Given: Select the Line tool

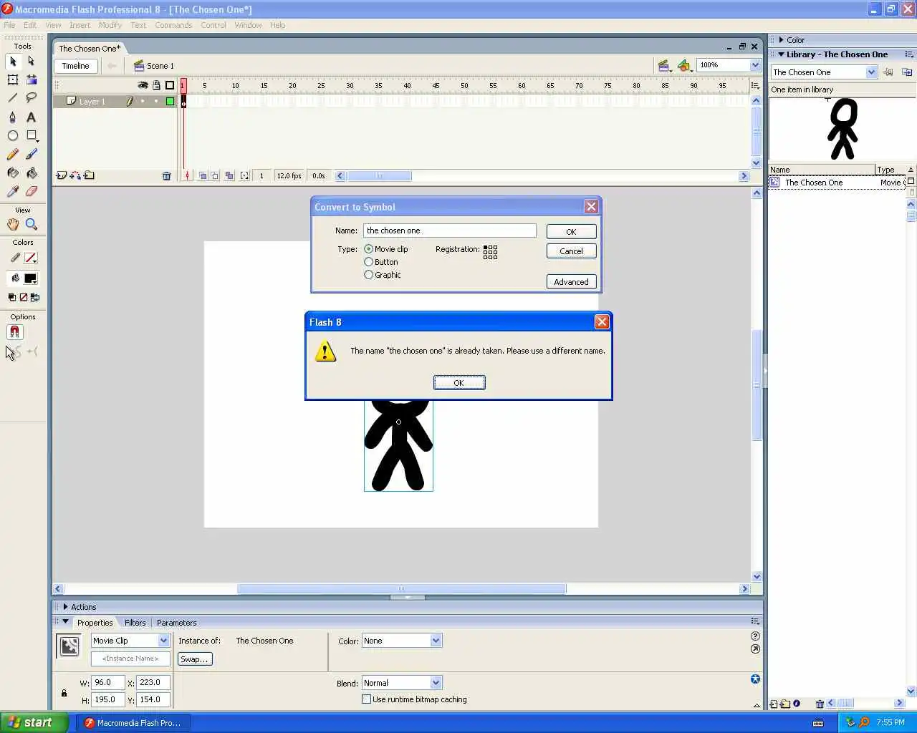Looking at the screenshot, I should 13,98.
